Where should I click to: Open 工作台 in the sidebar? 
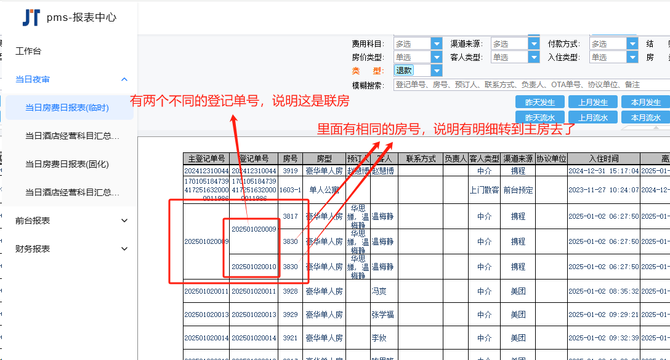pyautogui.click(x=28, y=51)
